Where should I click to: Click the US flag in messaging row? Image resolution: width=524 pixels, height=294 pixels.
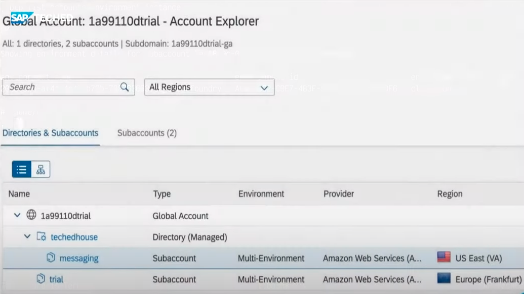[444, 257]
